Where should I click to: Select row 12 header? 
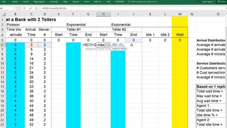(2, 73)
